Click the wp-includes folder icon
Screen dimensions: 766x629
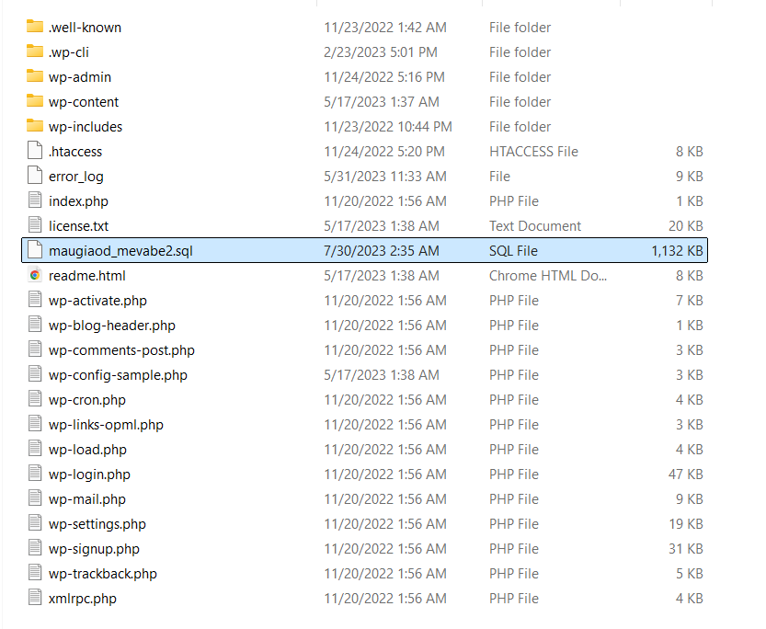click(35, 126)
